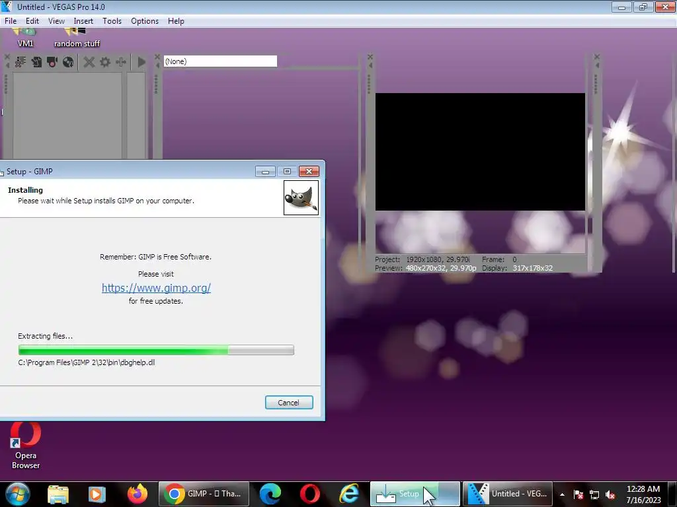Open the View menu

click(56, 20)
